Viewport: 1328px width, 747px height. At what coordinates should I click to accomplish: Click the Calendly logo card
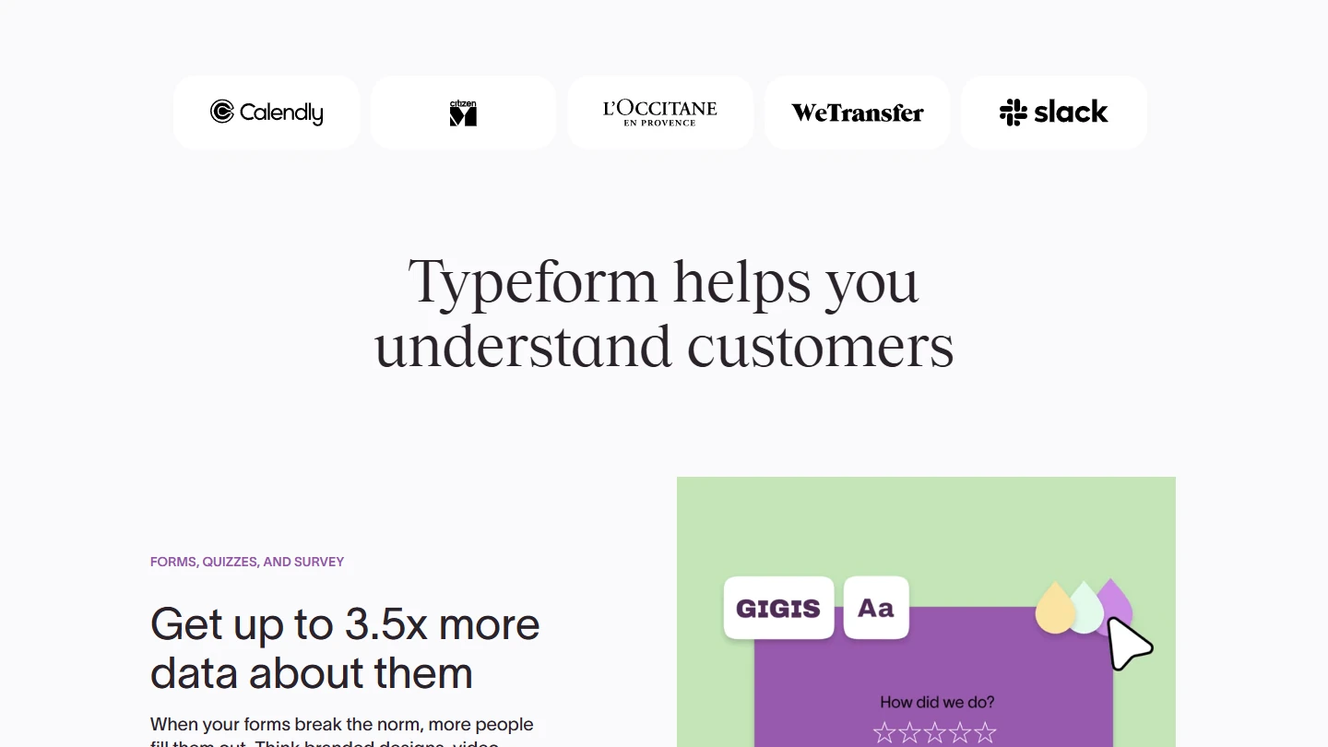(x=267, y=113)
